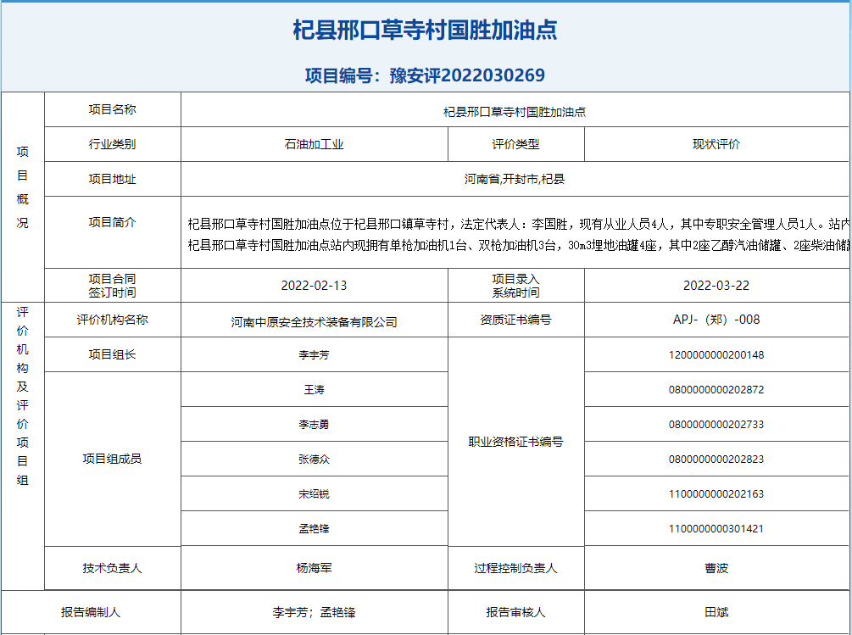Click the 项目组长 label
This screenshot has height=635, width=852.
tap(113, 355)
